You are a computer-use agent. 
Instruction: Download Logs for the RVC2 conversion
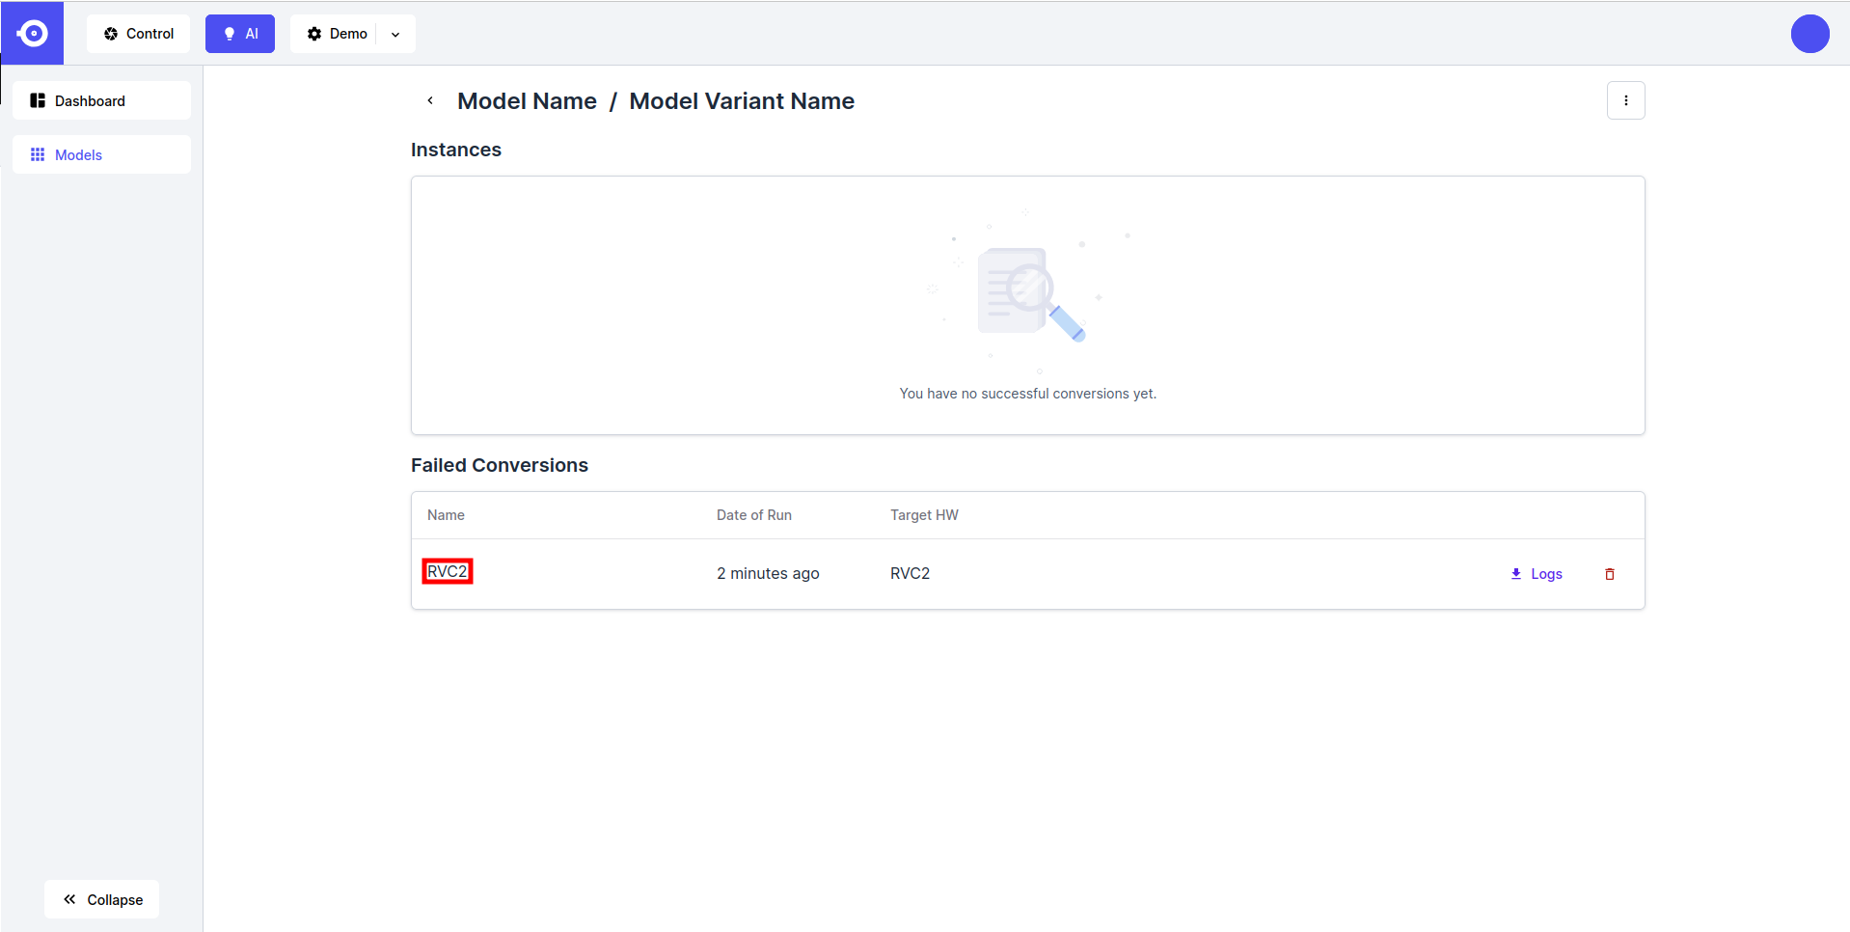click(1537, 574)
